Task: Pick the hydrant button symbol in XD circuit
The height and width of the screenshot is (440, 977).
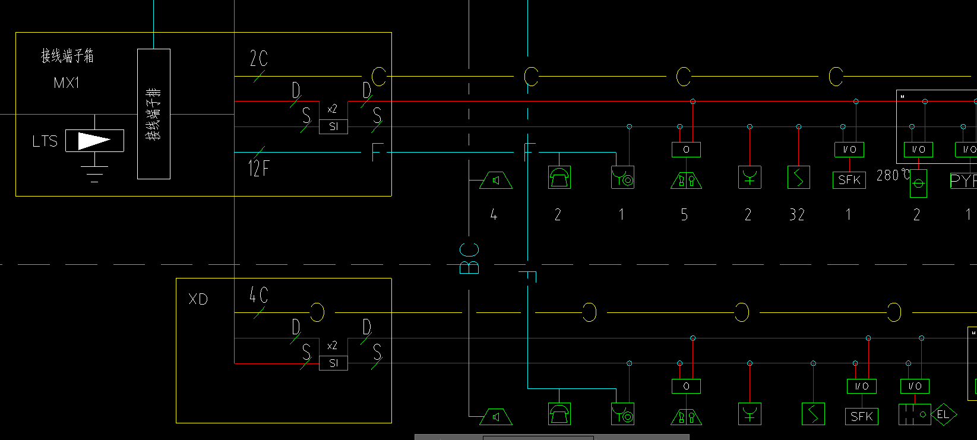Action: (686, 417)
